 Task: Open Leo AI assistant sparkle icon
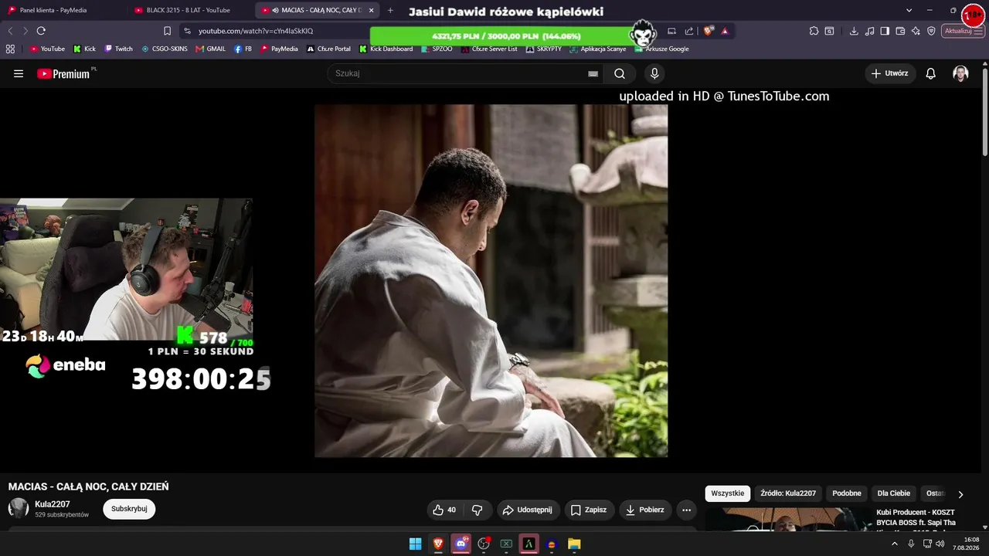point(916,31)
